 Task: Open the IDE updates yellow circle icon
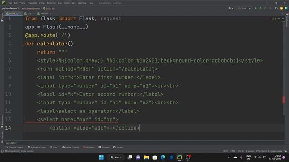point(281,8)
